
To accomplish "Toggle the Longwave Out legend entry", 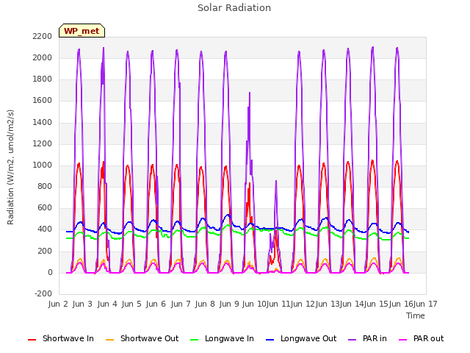I will pos(301,338).
